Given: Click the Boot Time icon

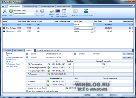Looking at the screenshot, I should pyautogui.click(x=57, y=11).
